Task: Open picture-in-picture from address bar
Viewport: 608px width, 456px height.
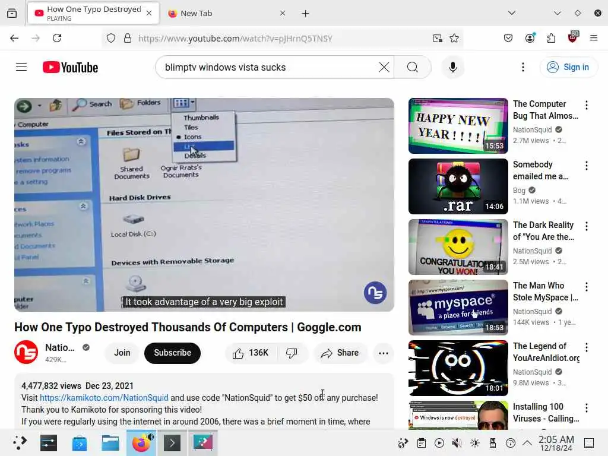Action: 438,38
